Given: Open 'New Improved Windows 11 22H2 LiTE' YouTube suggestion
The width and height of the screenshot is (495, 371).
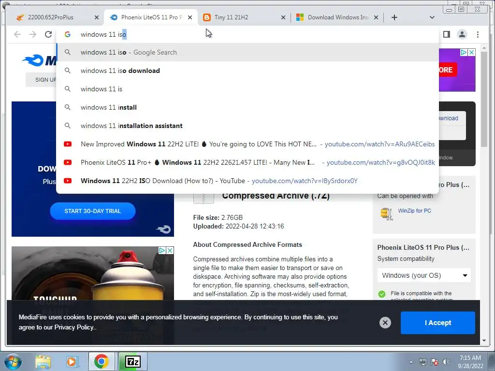Looking at the screenshot, I should pos(247,144).
